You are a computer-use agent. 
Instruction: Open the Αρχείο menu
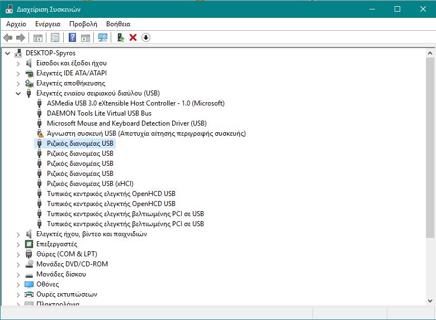coord(16,24)
